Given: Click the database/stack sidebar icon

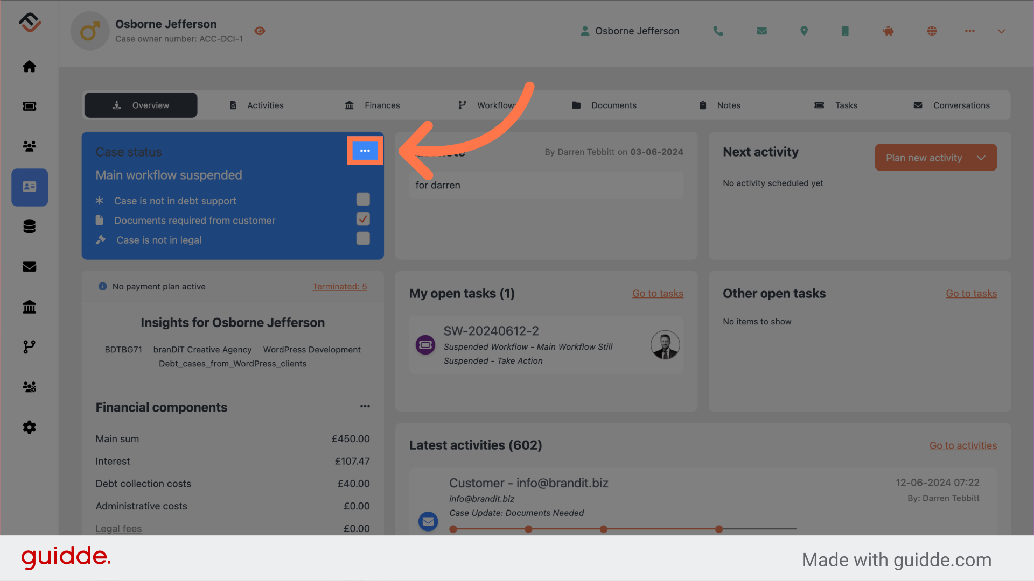Looking at the screenshot, I should (x=29, y=226).
